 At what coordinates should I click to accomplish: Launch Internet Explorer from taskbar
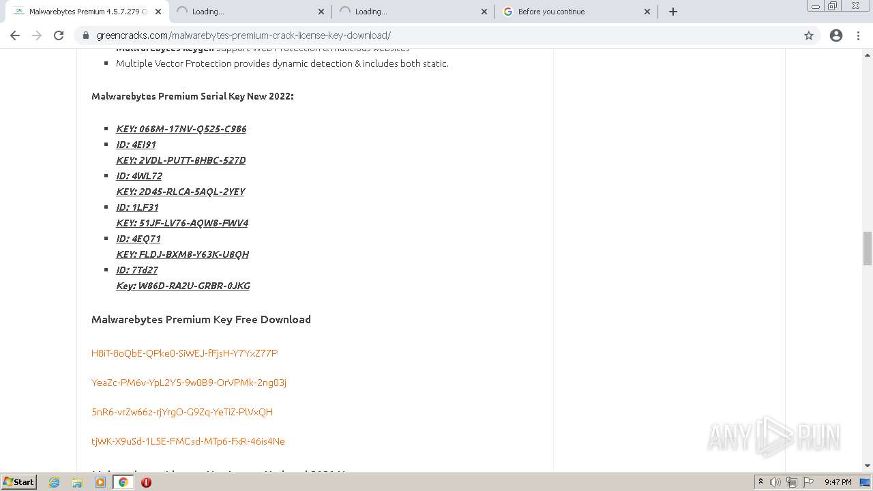pyautogui.click(x=55, y=482)
